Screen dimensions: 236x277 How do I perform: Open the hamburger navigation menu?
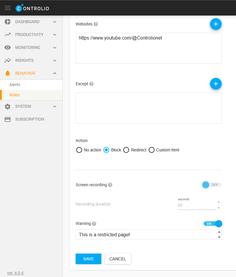tap(8, 8)
